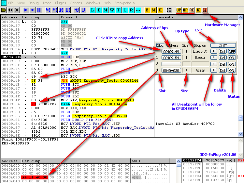Click QUIT in the Hardware Manager
The width and height of the screenshot is (244, 183).
click(x=223, y=46)
